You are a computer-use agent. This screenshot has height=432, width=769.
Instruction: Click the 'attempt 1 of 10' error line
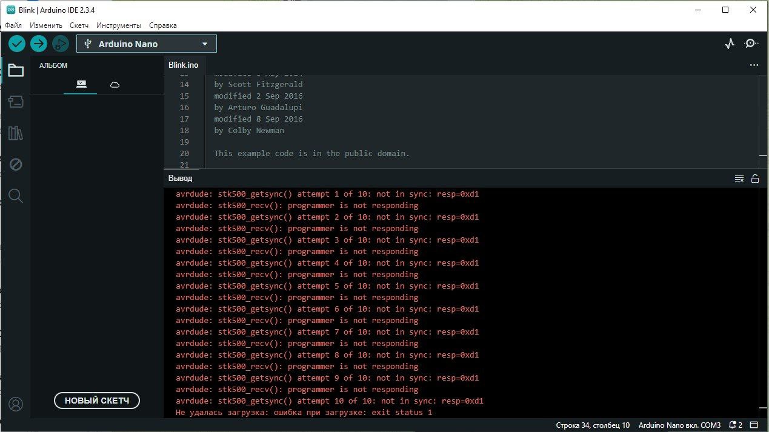(x=327, y=194)
